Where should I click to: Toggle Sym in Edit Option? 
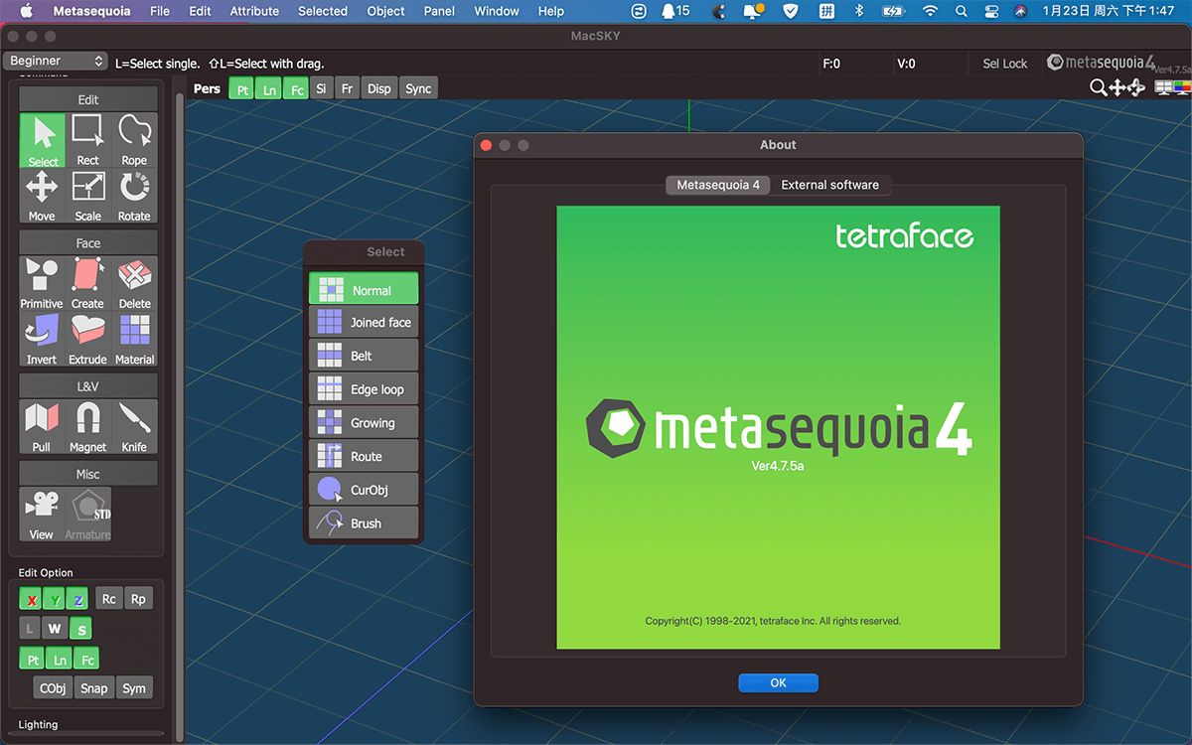[134, 688]
